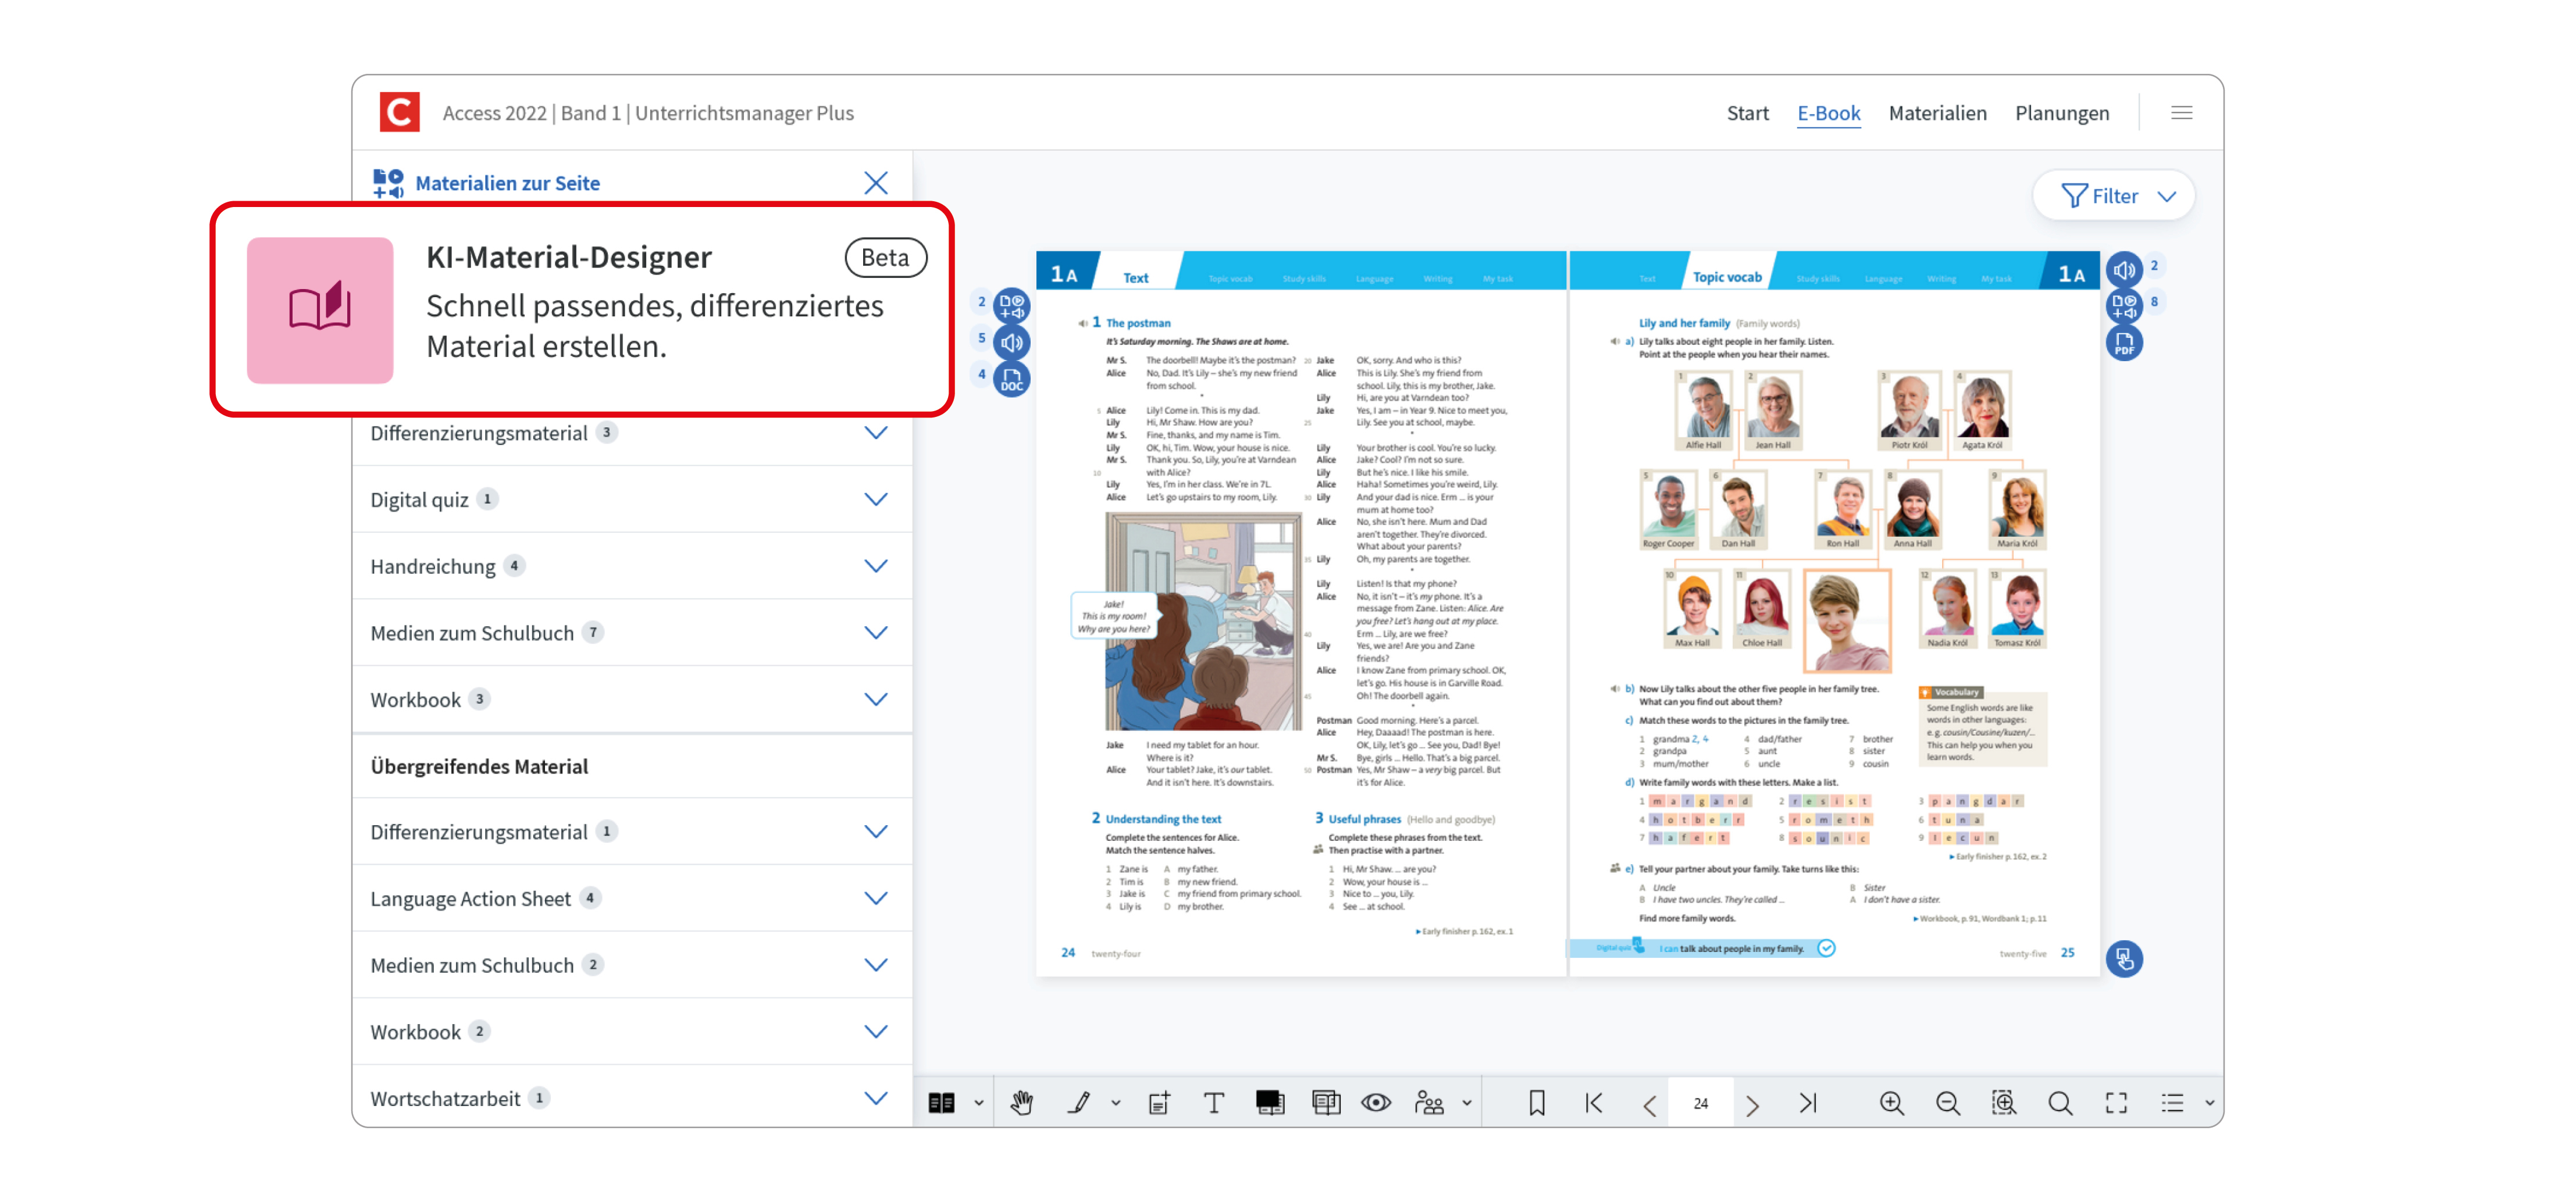Open the hamburger menu top right
The width and height of the screenshot is (2576, 1202).
[2181, 112]
